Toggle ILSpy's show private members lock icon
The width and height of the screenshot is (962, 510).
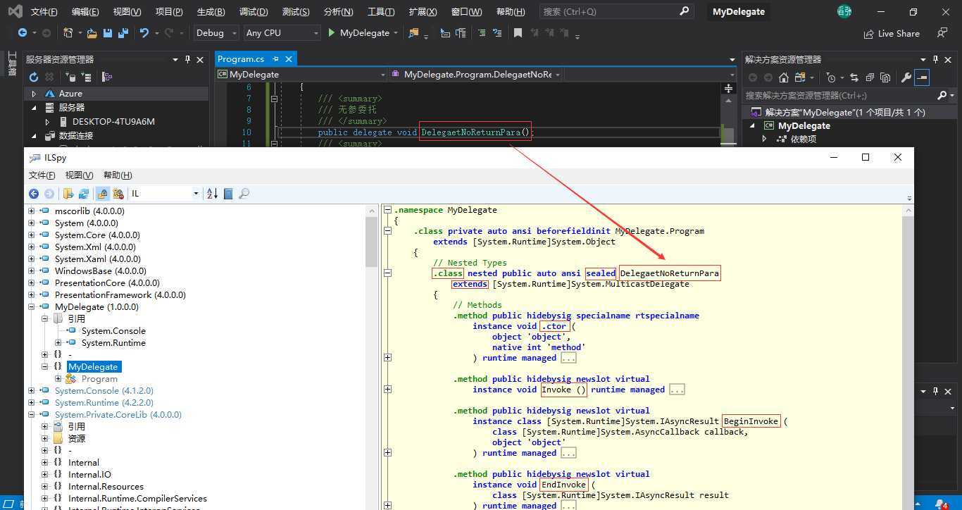click(103, 194)
